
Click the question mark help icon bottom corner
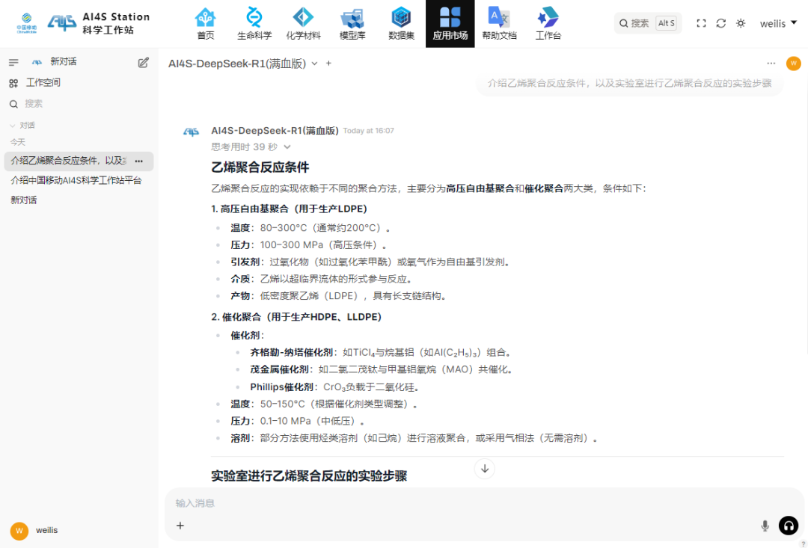(802, 544)
